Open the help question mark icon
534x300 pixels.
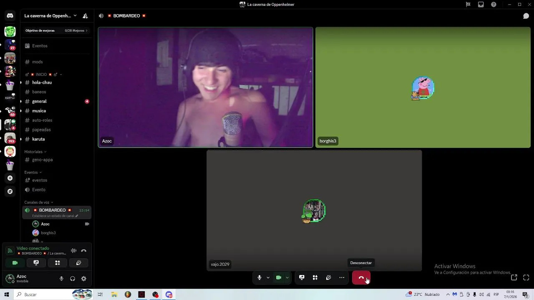(494, 5)
